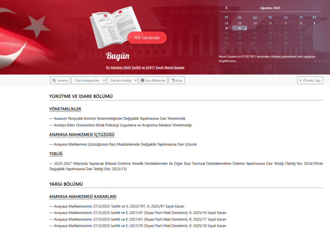Select August 4 in calendar
Viewport: 330px width, 229px height.
(226, 28)
